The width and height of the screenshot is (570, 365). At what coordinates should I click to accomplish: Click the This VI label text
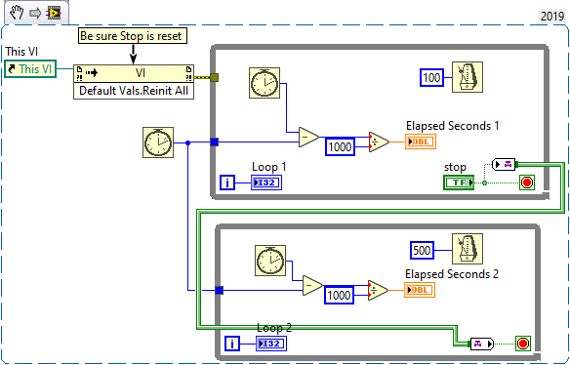pos(21,52)
